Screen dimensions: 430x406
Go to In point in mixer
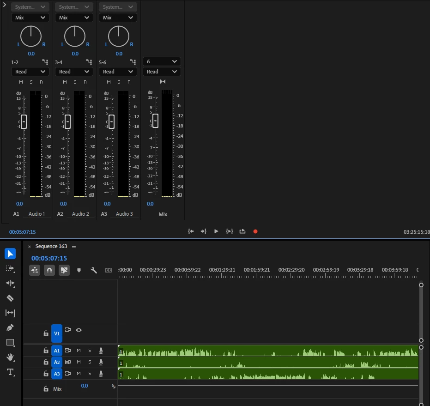click(x=191, y=231)
